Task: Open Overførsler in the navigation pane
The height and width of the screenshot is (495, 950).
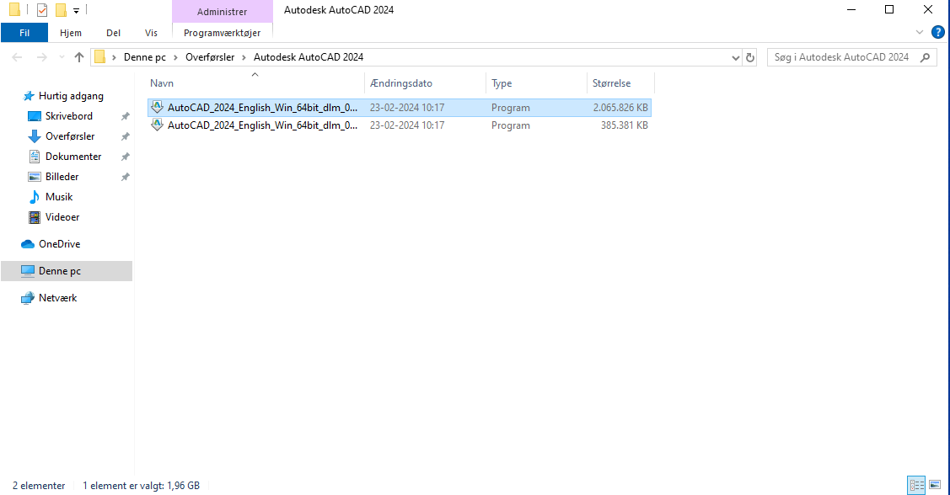Action: [x=70, y=136]
